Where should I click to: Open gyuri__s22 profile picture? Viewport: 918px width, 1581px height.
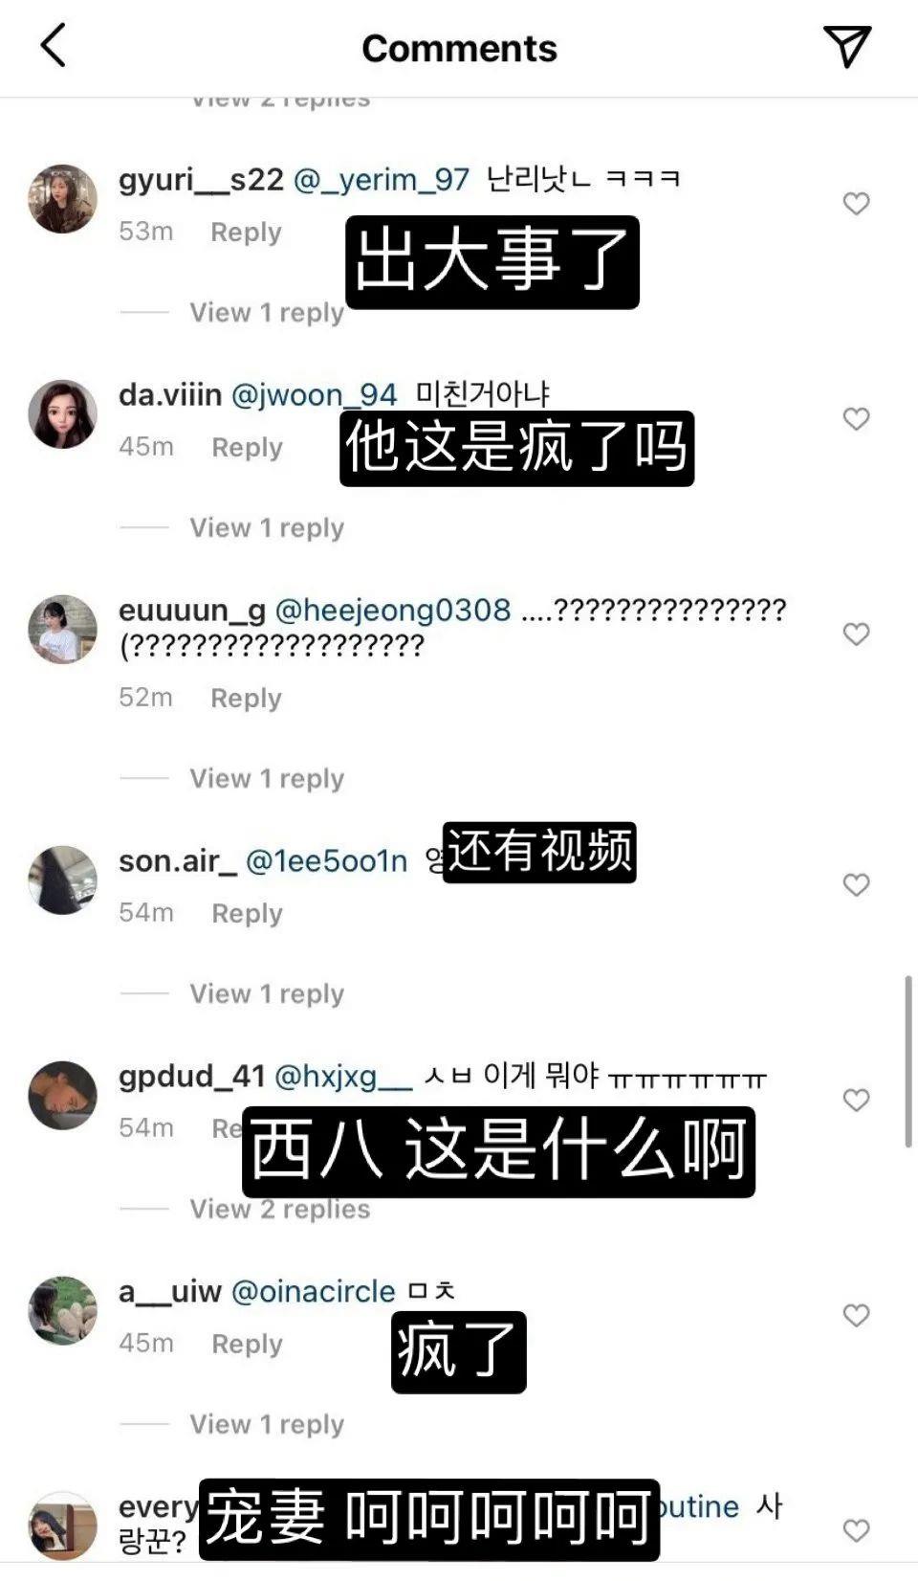tap(63, 199)
